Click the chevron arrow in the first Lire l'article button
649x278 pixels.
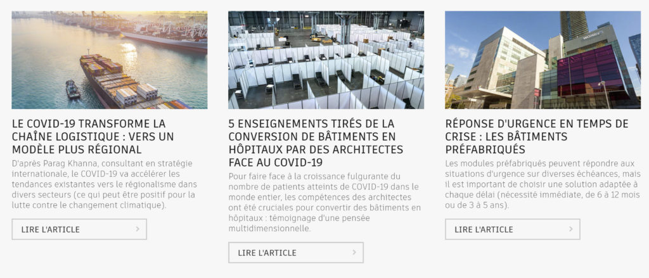[x=138, y=229]
